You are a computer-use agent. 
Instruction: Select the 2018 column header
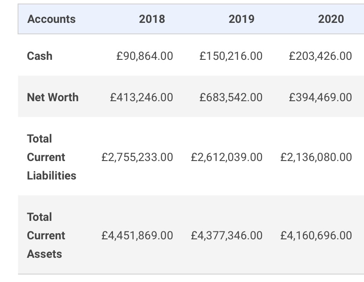[x=152, y=19]
